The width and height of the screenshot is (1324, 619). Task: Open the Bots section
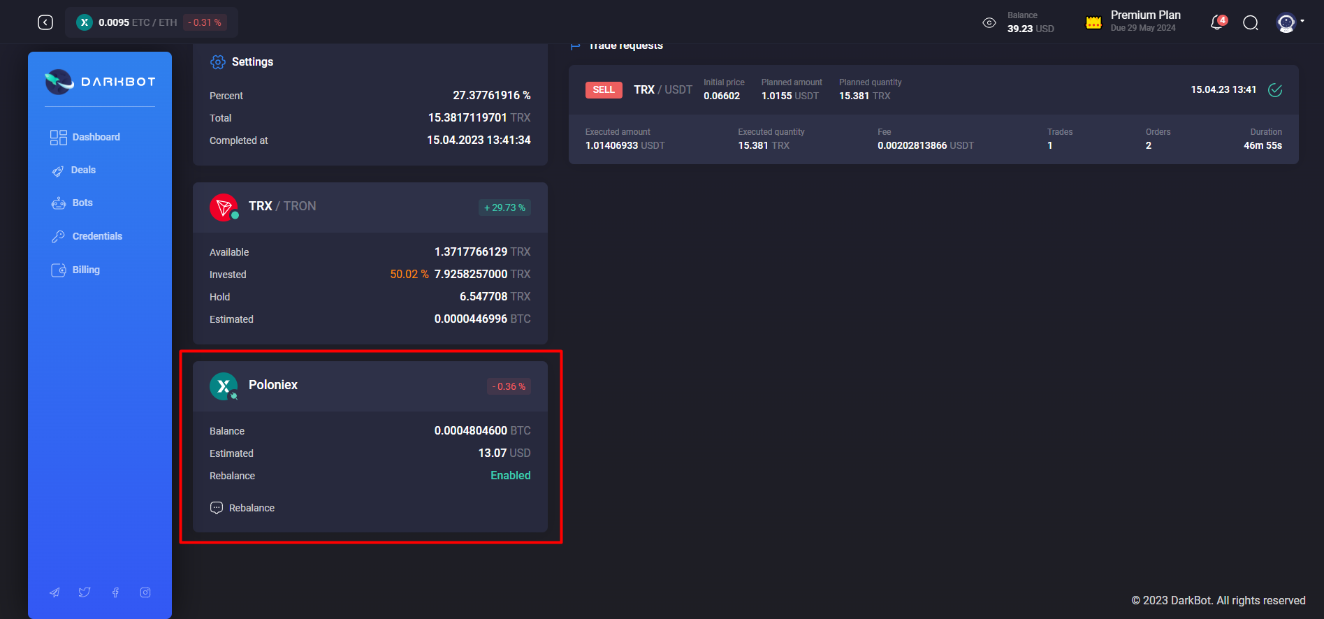coord(72,203)
